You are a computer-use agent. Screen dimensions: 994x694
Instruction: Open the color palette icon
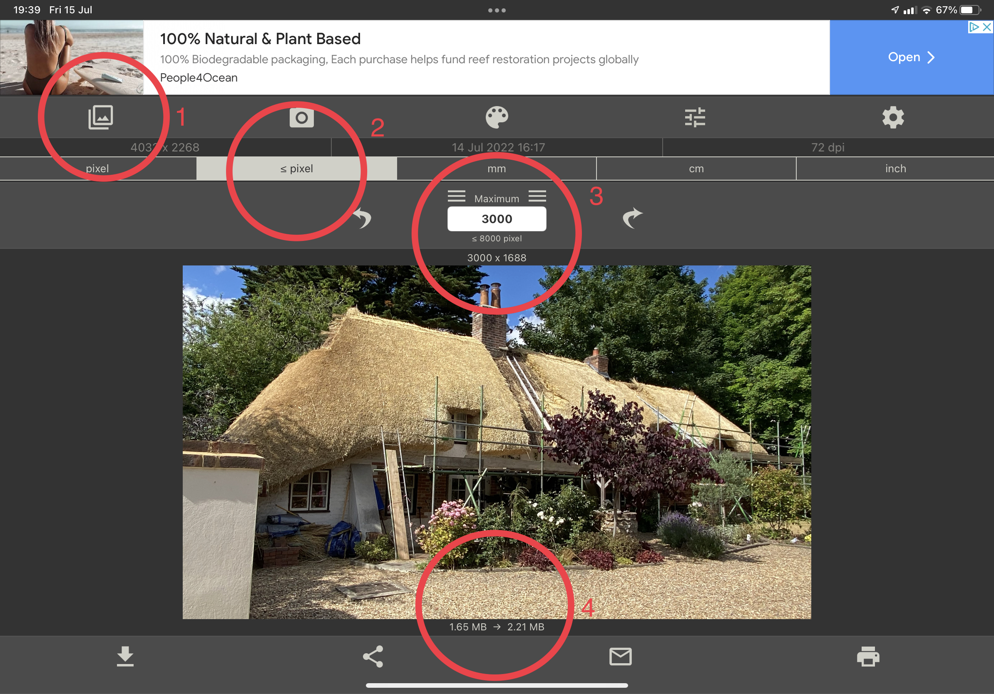(x=497, y=117)
